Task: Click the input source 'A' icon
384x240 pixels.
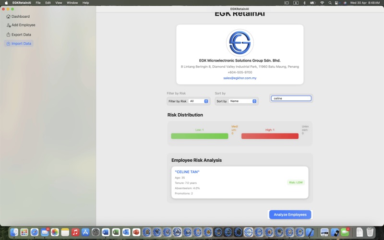Action: 296,3
